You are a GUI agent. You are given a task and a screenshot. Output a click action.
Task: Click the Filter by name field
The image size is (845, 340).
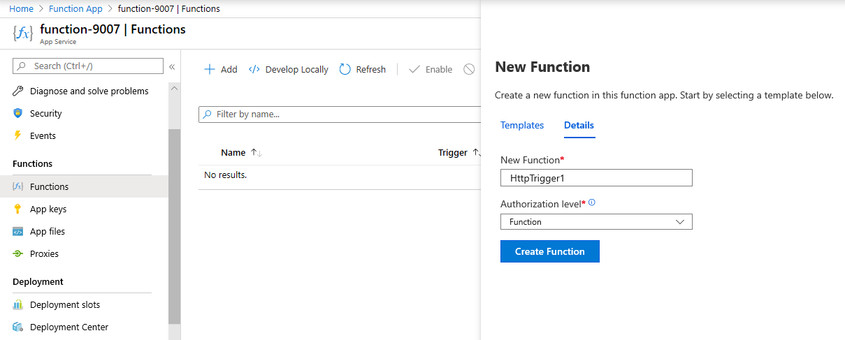tap(340, 114)
